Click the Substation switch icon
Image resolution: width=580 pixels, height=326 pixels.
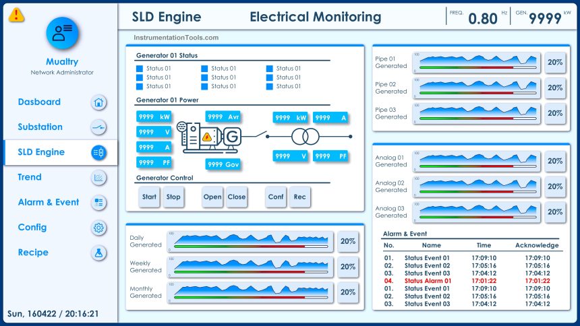pyautogui.click(x=98, y=127)
